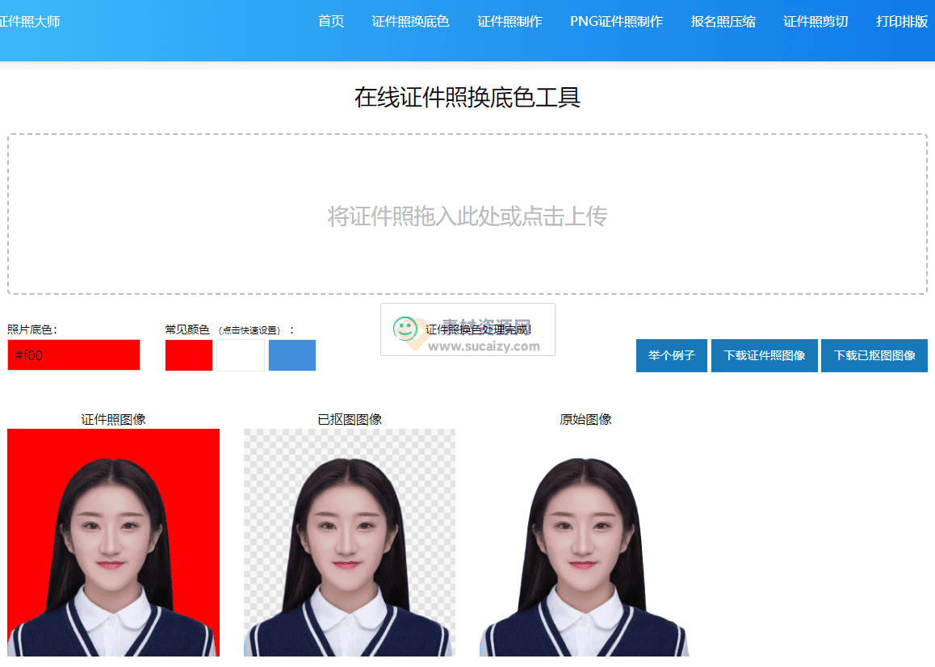Click the #f00 background color input field
Image resolution: width=935 pixels, height=667 pixels.
73,354
